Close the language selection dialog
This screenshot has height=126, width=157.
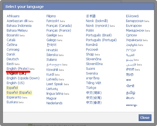coord(145,118)
